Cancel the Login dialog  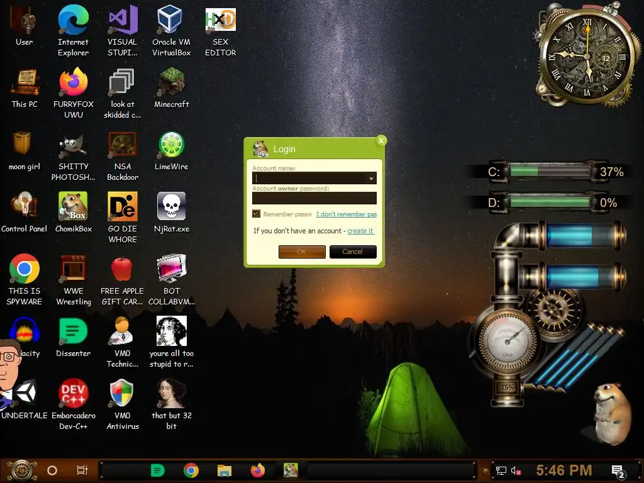(x=353, y=252)
